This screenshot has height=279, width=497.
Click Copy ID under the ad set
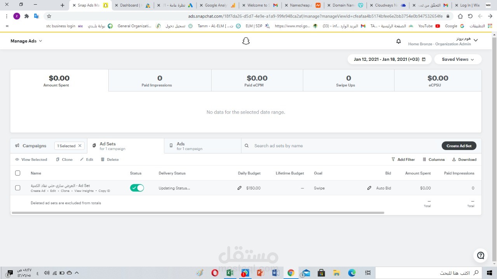click(x=104, y=191)
